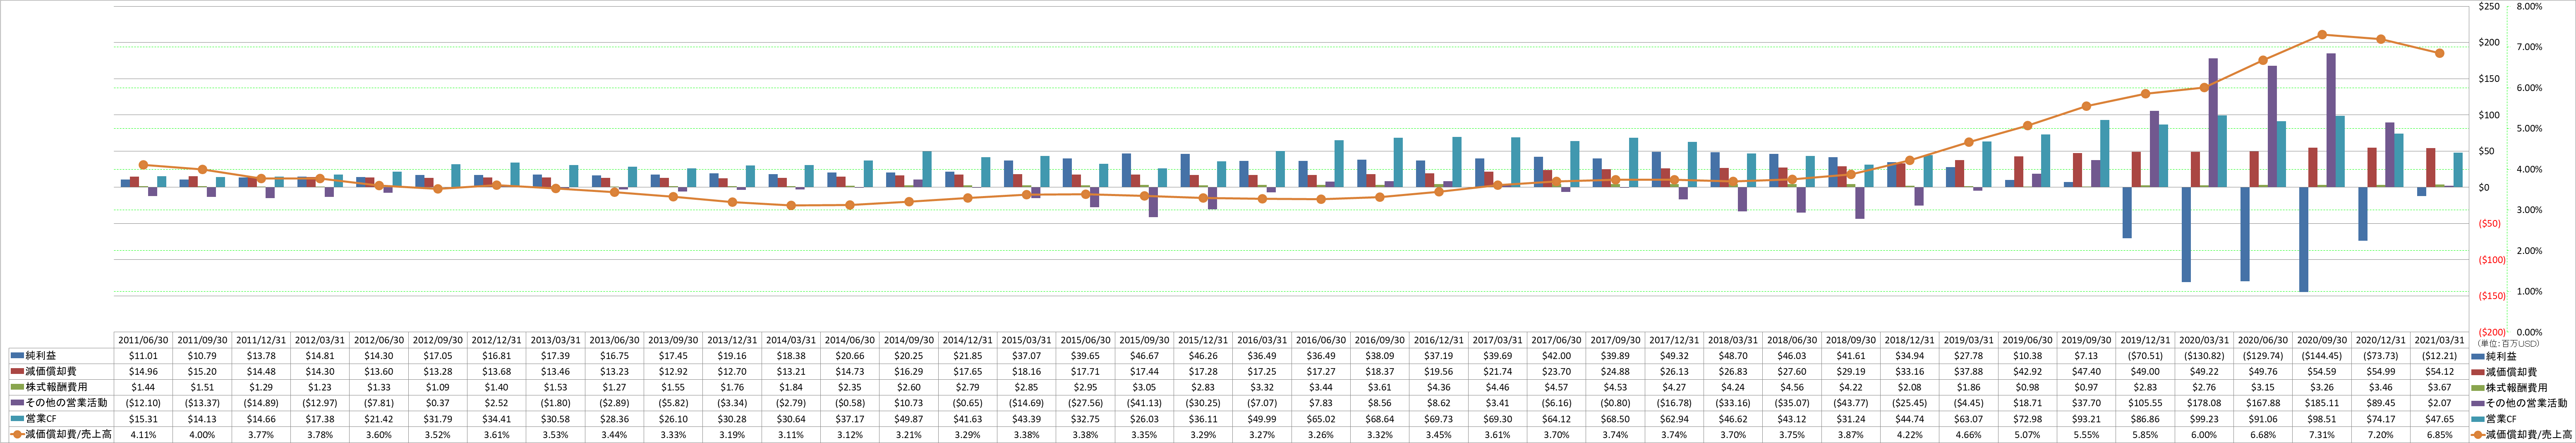Click the $49.87 operating cash flow cell
Image resolution: width=2576 pixels, height=443 pixels.
[x=909, y=419]
